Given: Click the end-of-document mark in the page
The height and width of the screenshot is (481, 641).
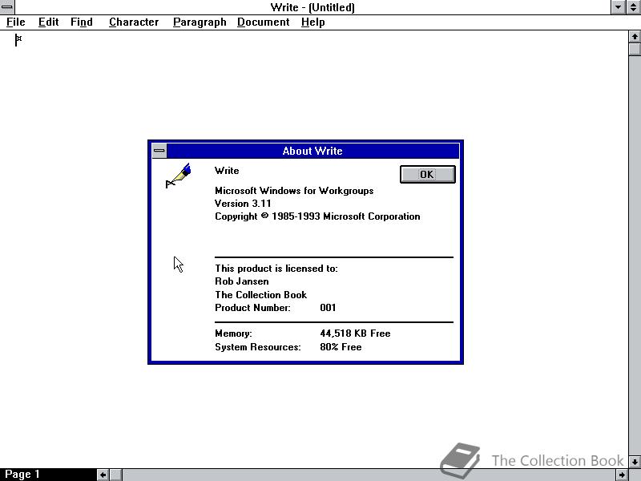Looking at the screenshot, I should pos(18,40).
